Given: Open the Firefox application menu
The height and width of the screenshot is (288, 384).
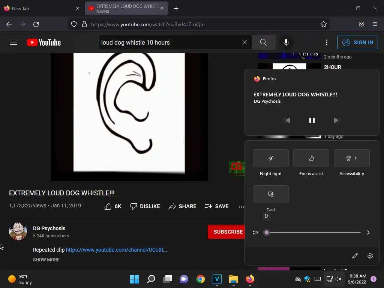Looking at the screenshot, I should (x=375, y=24).
